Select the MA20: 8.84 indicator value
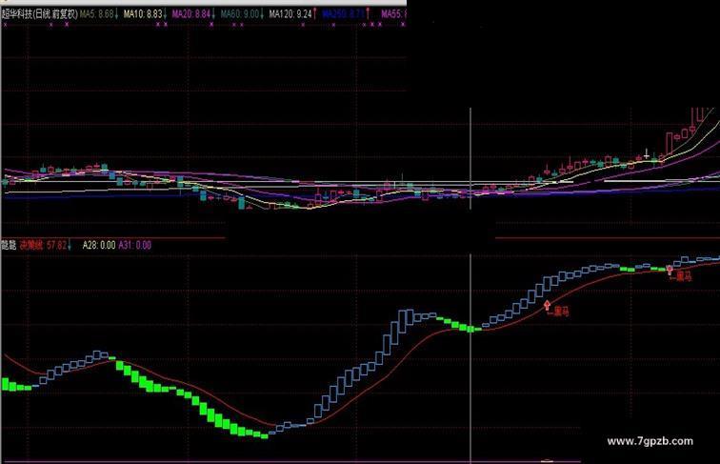Viewport: 720px width, 464px height. coord(193,14)
